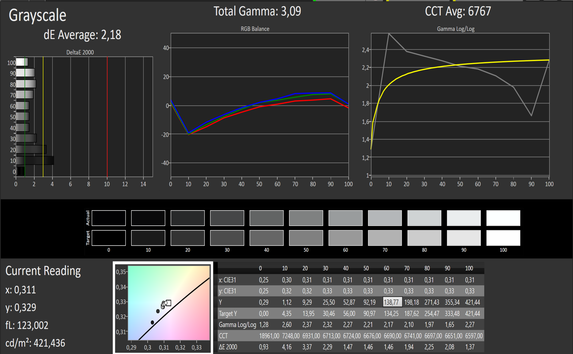Select the Gamma Log/Log row label
573x354 pixels.
point(237,325)
